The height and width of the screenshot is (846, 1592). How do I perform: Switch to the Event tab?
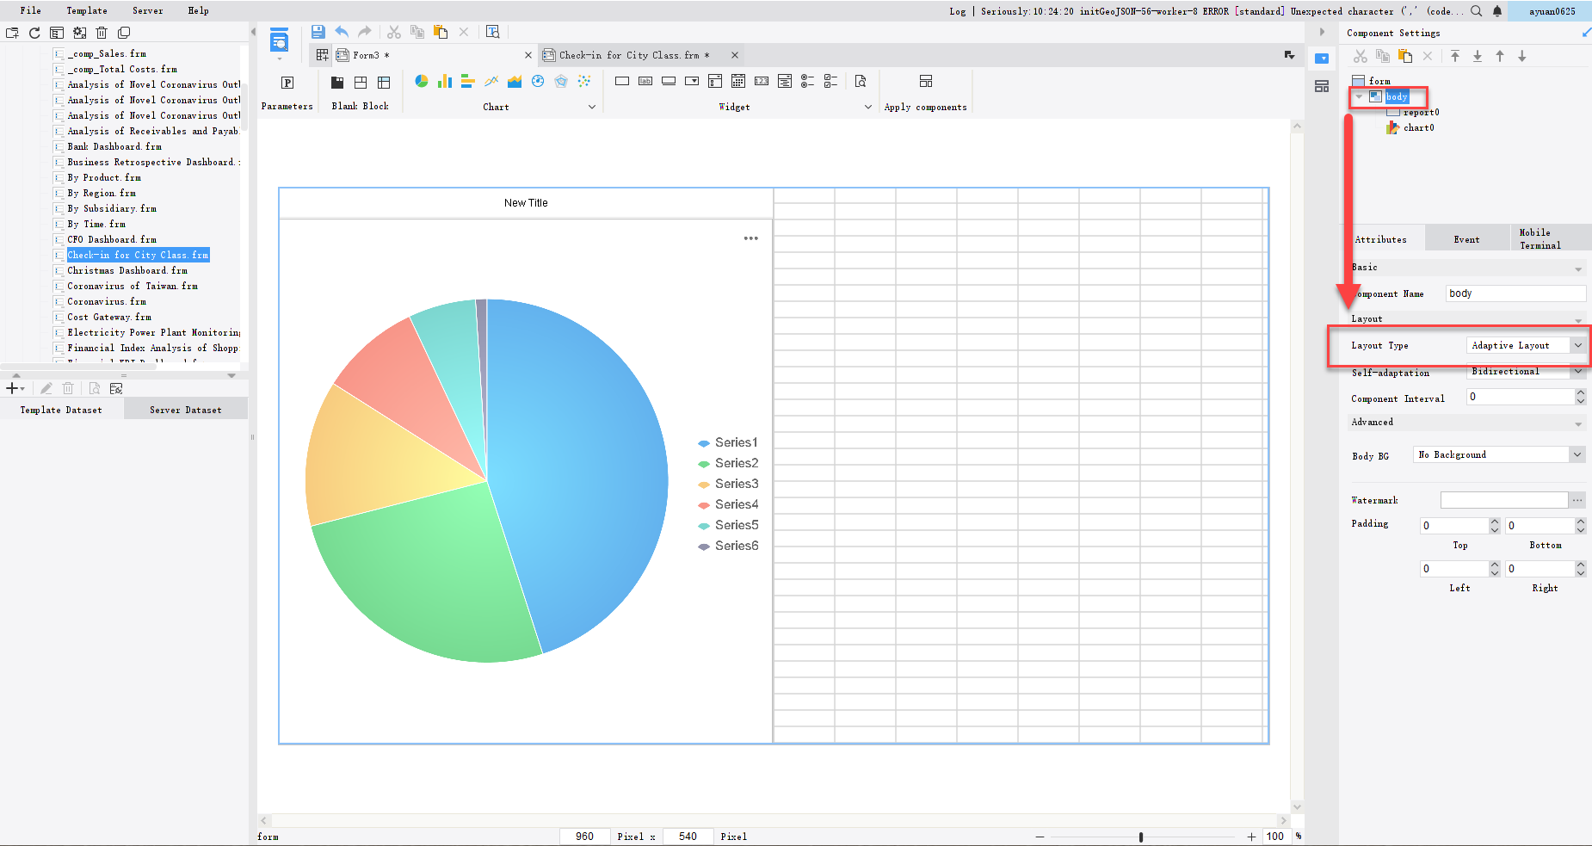(x=1467, y=238)
